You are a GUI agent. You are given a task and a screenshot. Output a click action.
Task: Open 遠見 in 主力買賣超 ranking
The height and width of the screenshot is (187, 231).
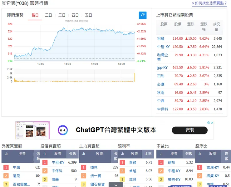pyautogui.click(x=94, y=168)
